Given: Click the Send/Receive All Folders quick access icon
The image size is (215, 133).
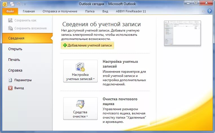Looking at the screenshot, I should [12, 4].
